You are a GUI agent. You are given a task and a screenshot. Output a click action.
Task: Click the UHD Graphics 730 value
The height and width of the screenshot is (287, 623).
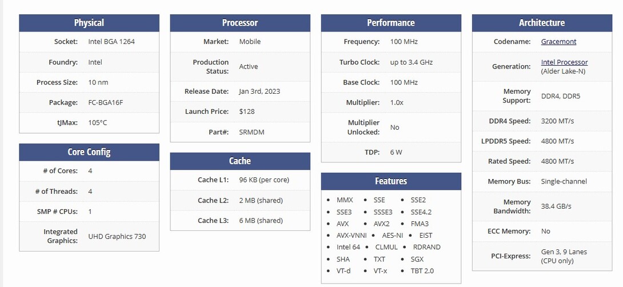[x=117, y=236]
